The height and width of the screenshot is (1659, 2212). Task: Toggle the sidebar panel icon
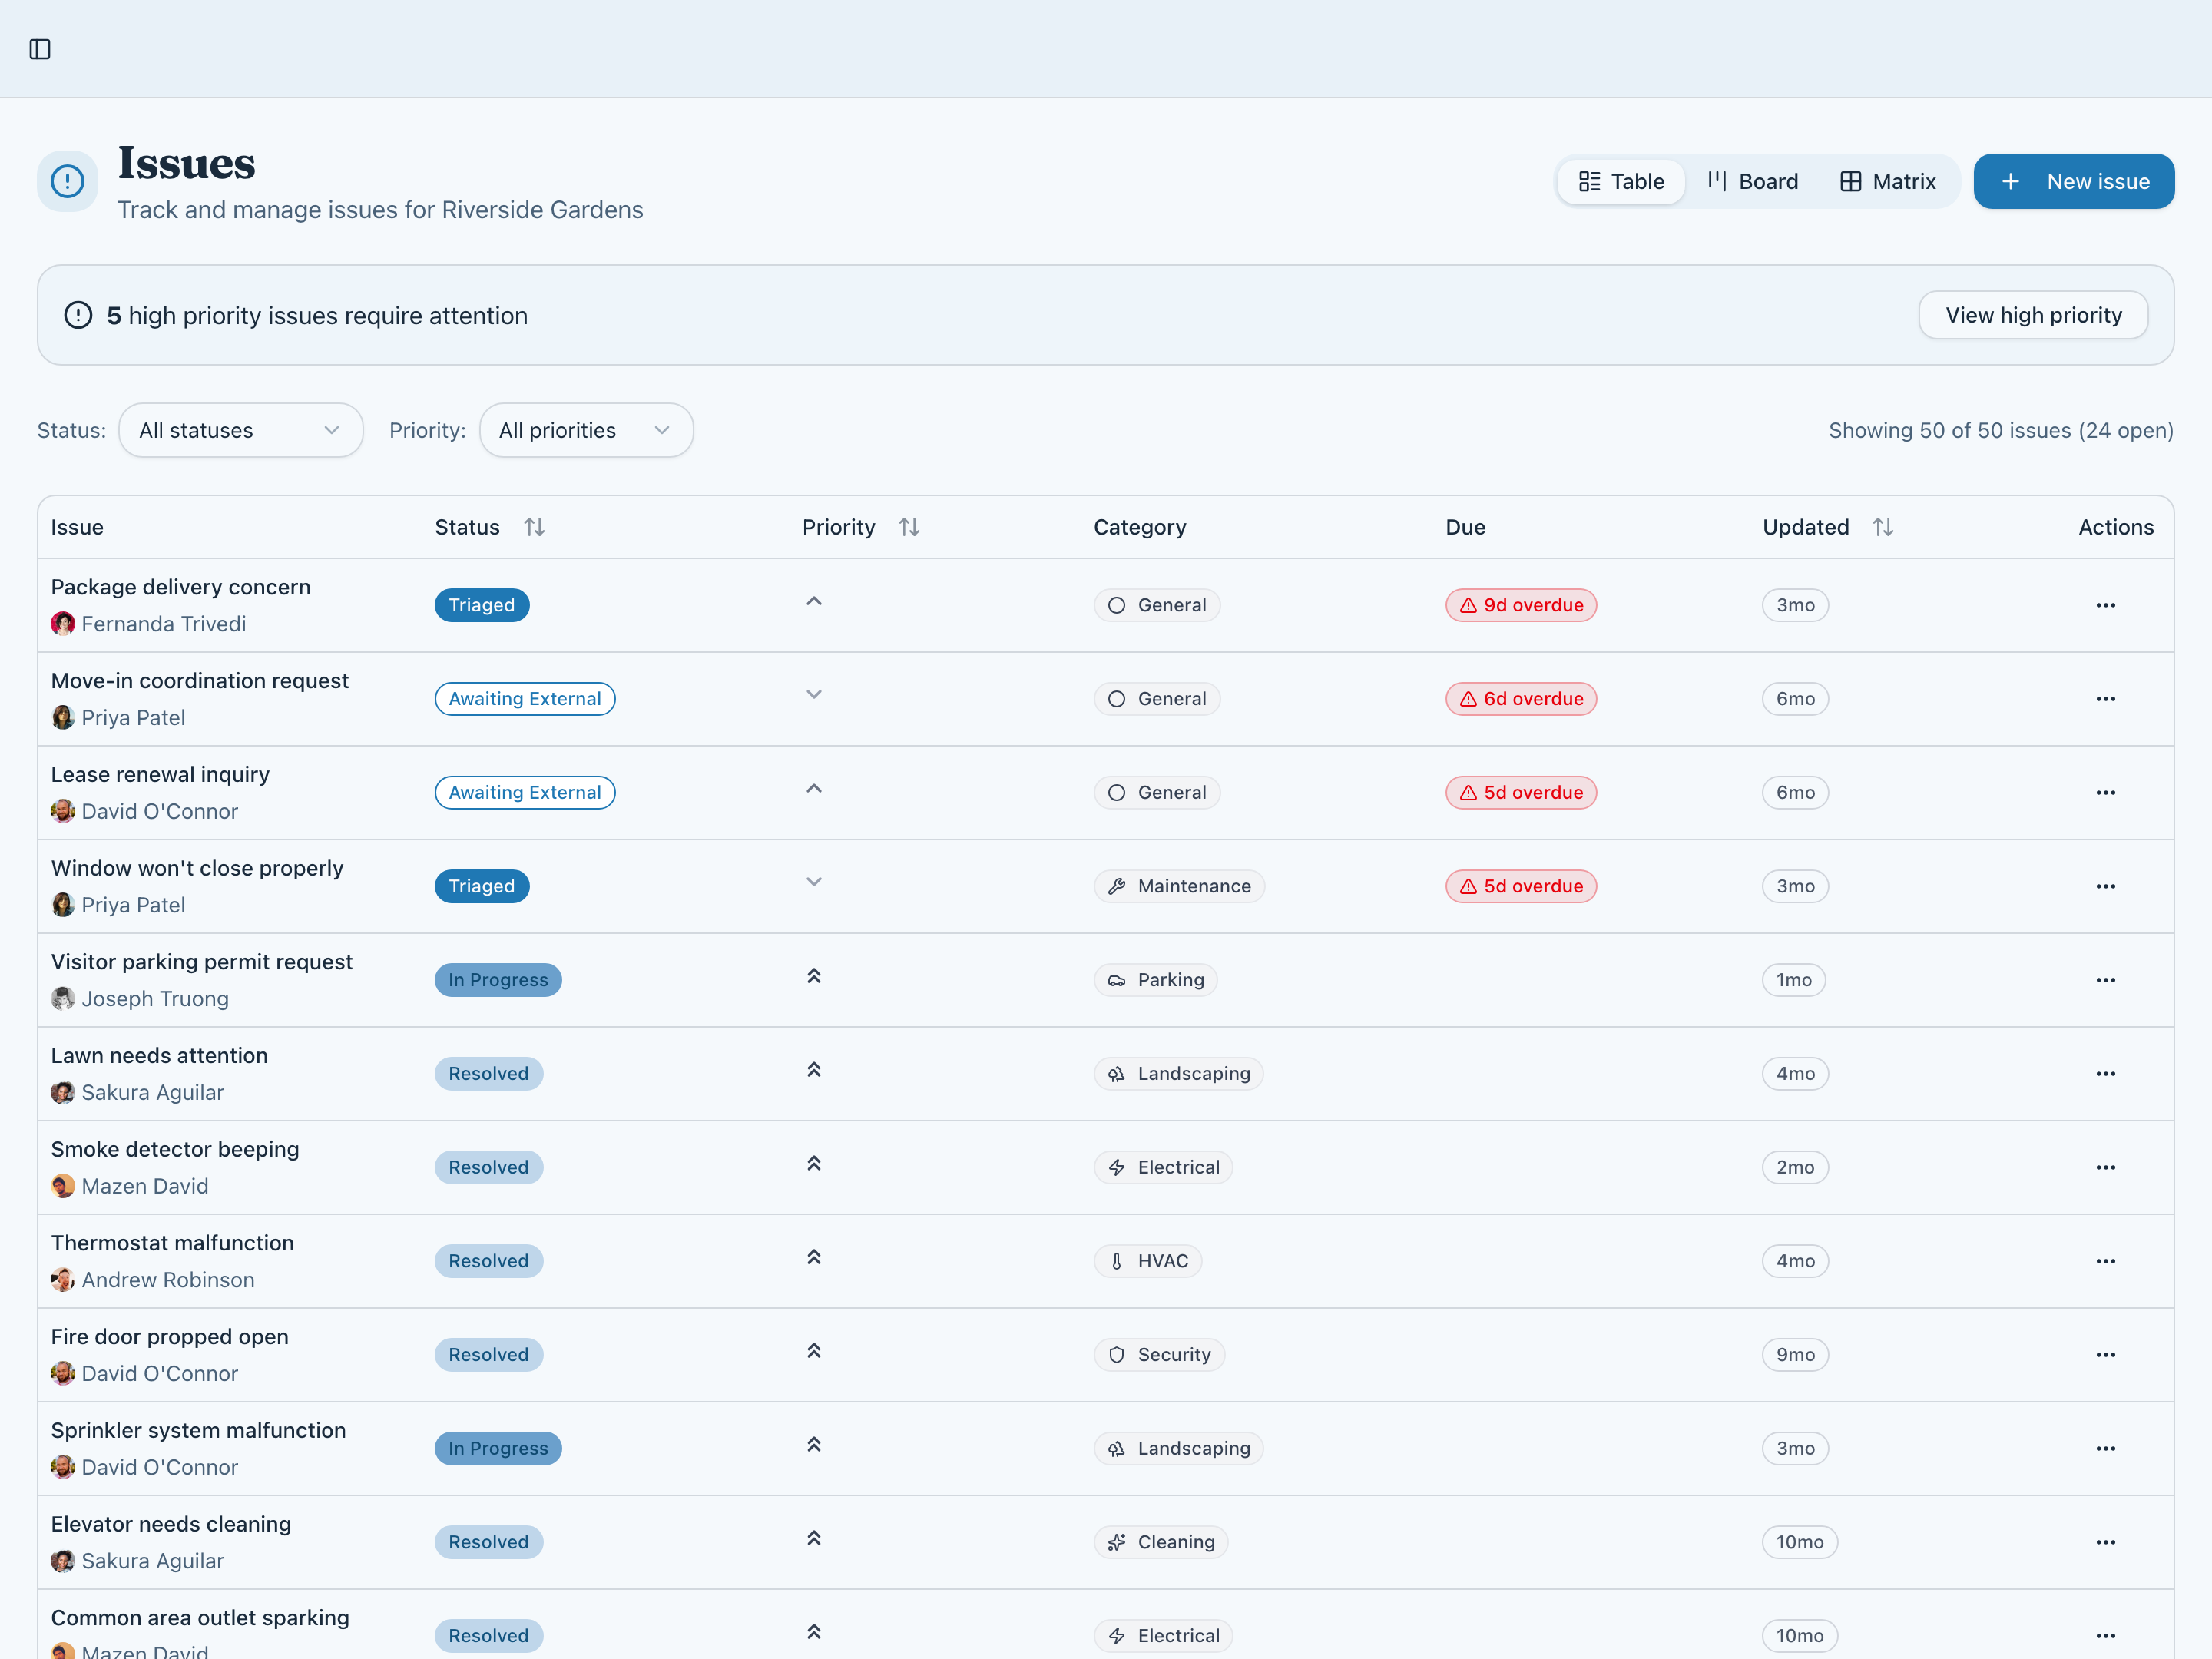[41, 48]
